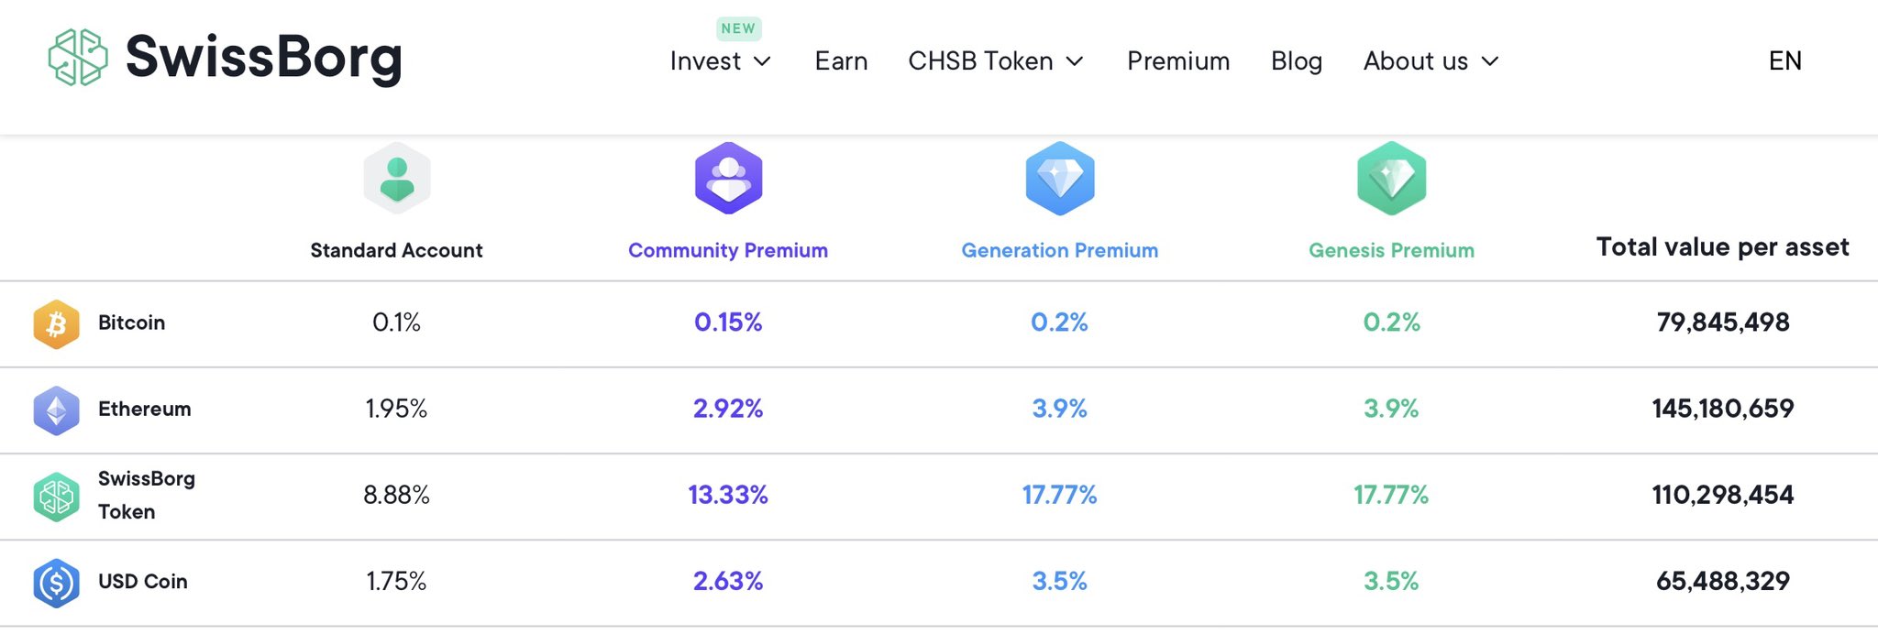Click the Community Premium column heading
1878x634 pixels.
coord(728,250)
